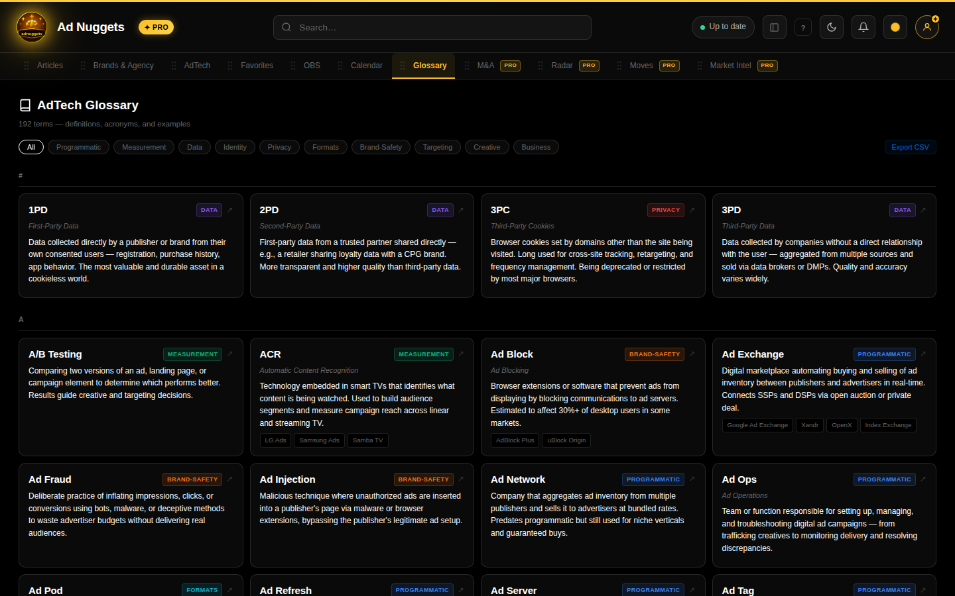Click the Xandr example tag
This screenshot has width=955, height=596.
click(x=810, y=425)
